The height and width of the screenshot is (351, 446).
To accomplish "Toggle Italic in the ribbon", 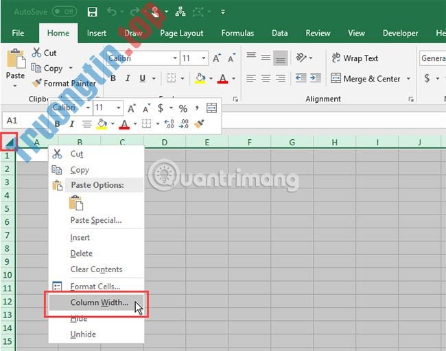I will point(128,78).
